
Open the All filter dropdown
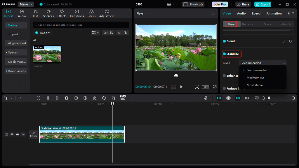[x=122, y=33]
